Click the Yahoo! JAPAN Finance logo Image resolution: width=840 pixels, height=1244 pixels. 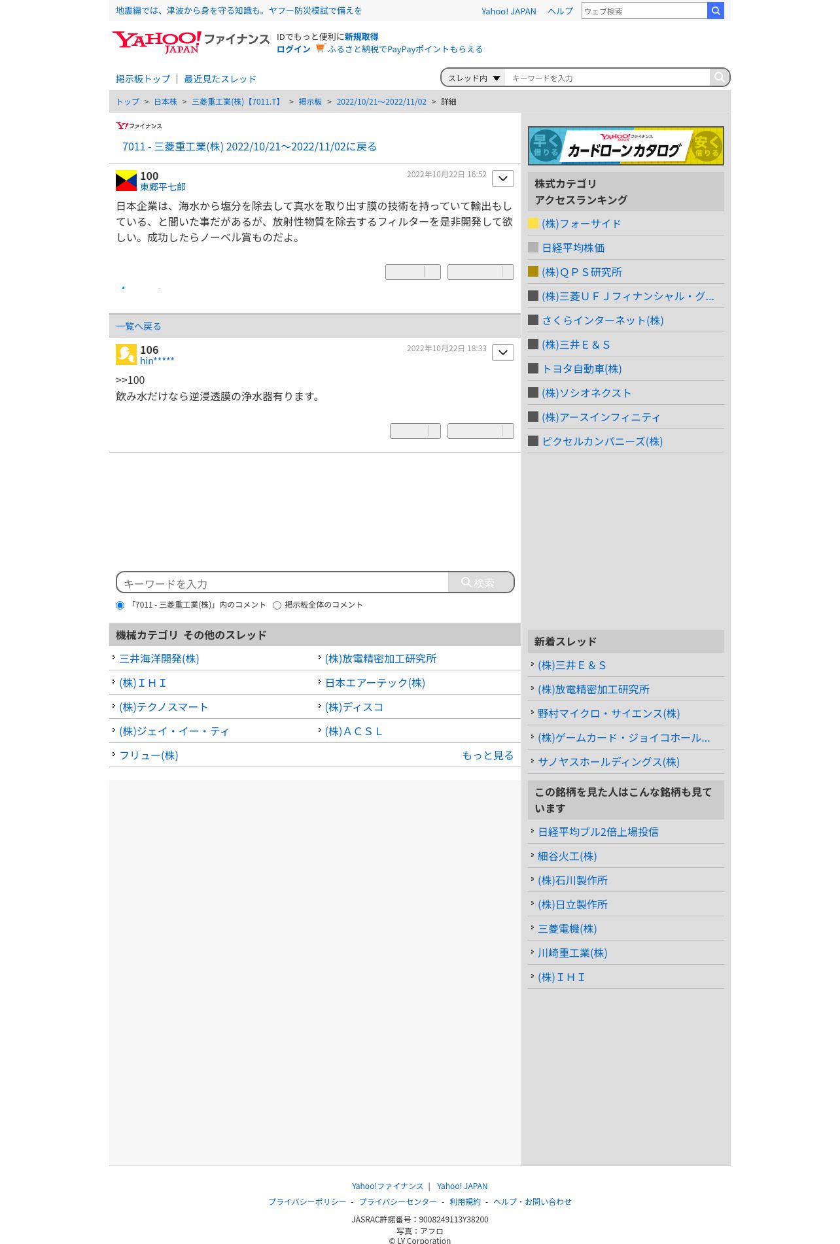tap(190, 42)
